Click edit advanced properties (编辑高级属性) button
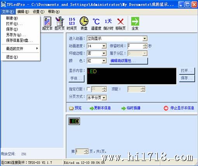This screenshot has height=166, width=198. [x=129, y=61]
